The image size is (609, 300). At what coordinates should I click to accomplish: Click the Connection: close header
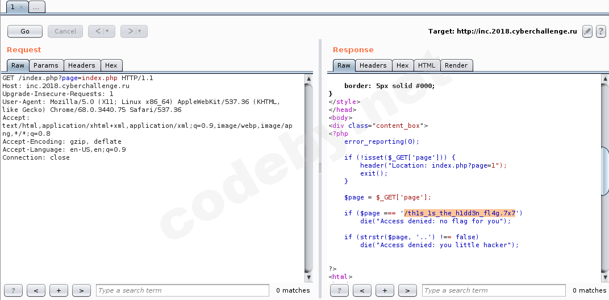click(36, 157)
